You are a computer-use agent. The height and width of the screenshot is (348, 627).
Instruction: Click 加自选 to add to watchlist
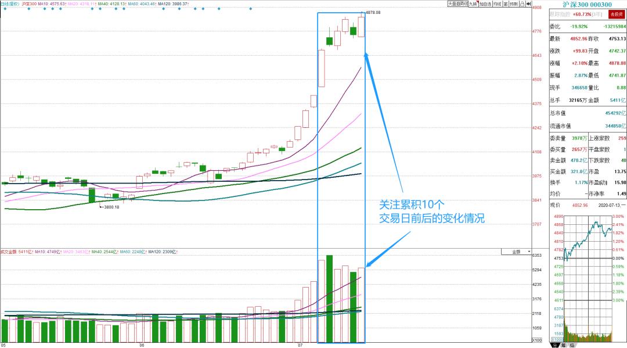pos(485,4)
